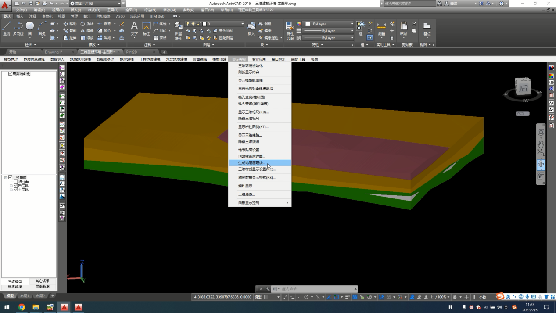This screenshot has height=313, width=556.
Task: Uncheck the 成都培训班 checkbox
Action: click(x=11, y=74)
